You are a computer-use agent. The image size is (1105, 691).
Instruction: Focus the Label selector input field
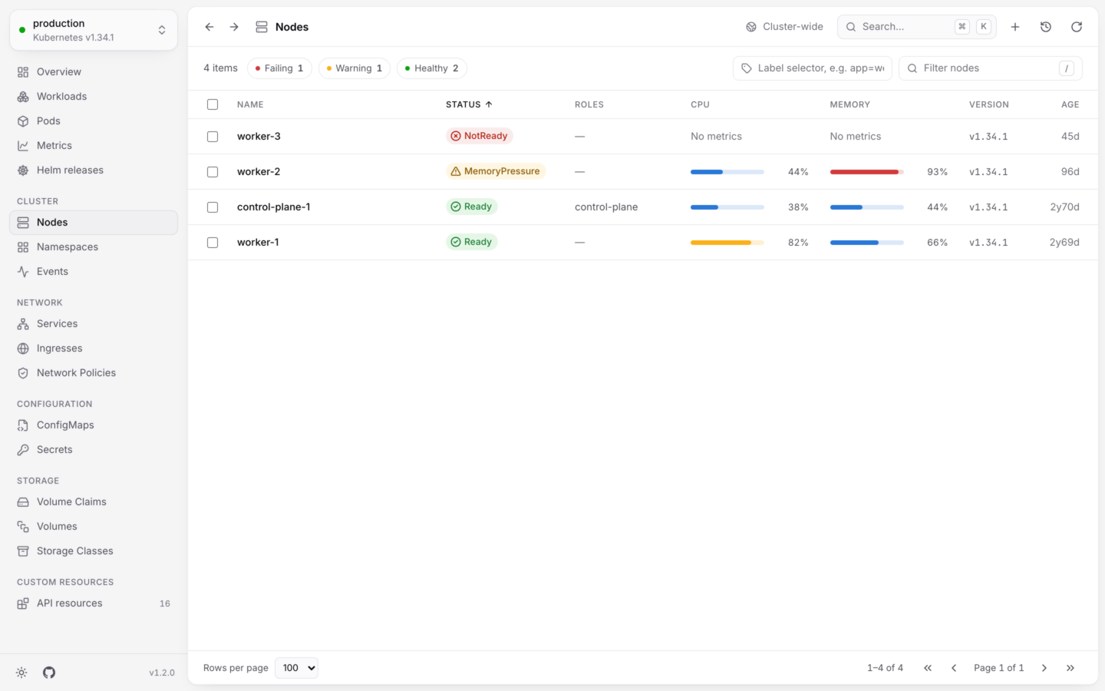(813, 68)
